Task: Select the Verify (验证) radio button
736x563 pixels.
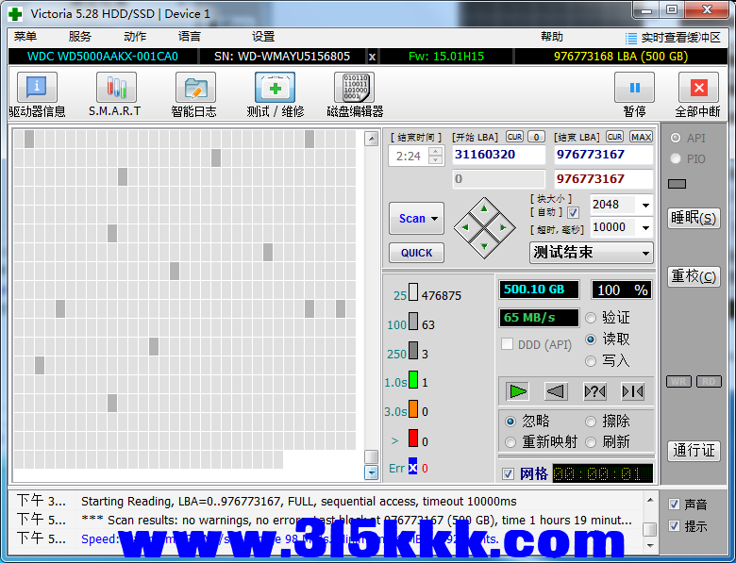Action: (591, 318)
